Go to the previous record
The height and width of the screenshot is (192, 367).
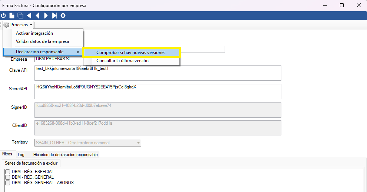pos(37,16)
